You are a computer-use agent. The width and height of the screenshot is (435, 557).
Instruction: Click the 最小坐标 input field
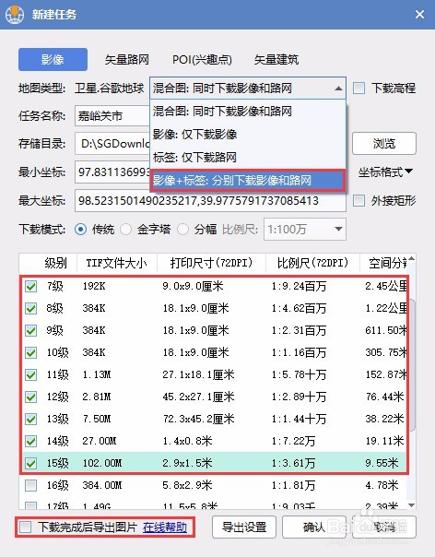pyautogui.click(x=112, y=172)
